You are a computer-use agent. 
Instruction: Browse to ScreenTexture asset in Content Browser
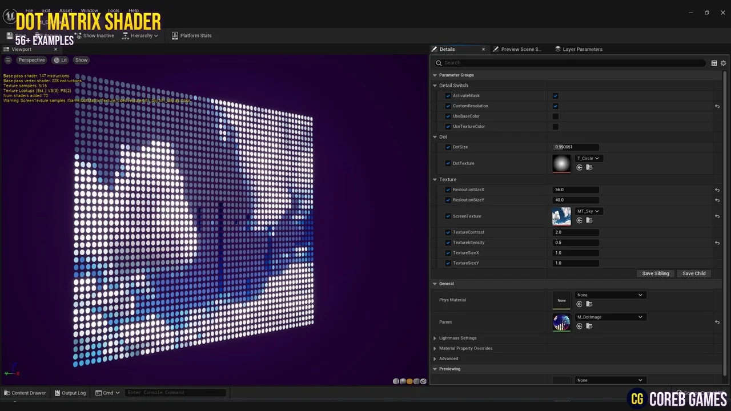pos(589,220)
